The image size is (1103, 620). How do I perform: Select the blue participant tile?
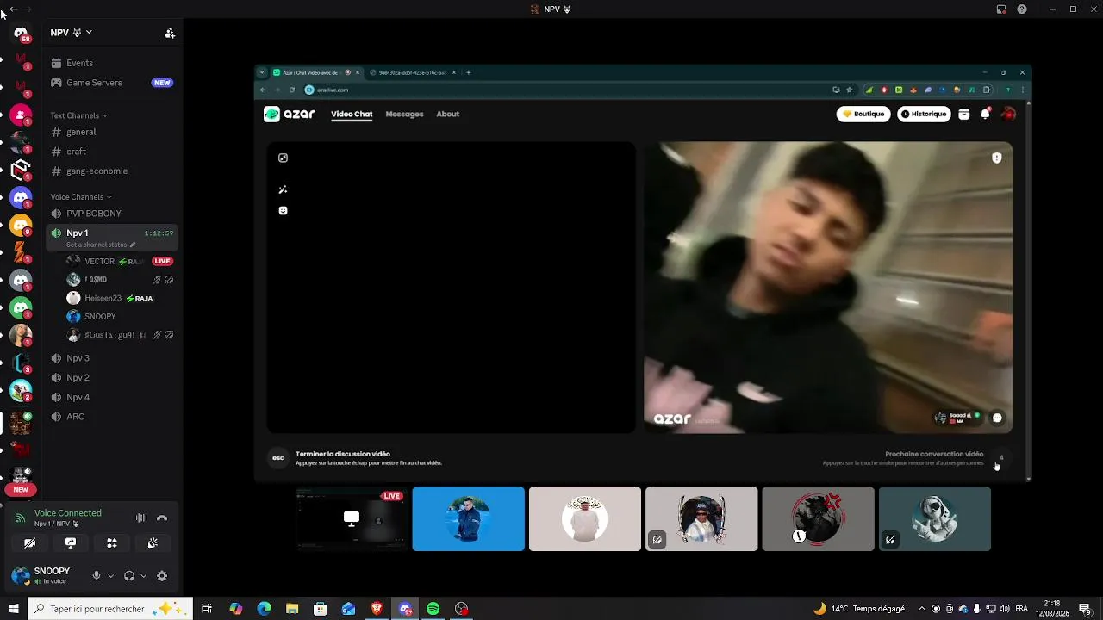[468, 518]
